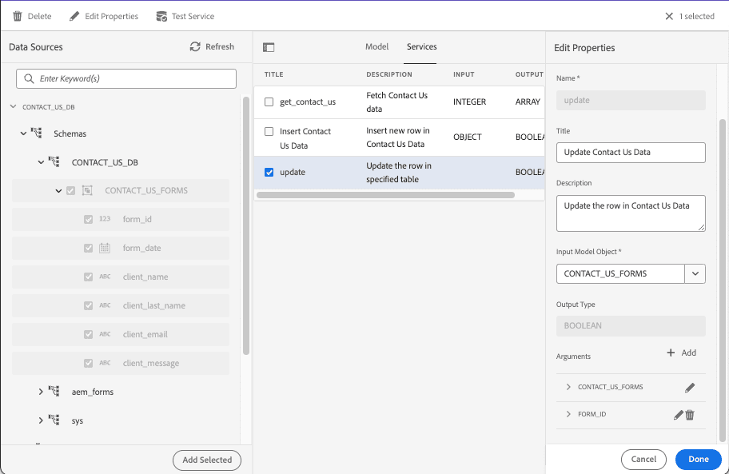Viewport: 729px width, 474px height.
Task: Click the Schemas tree icon
Action: pyautogui.click(x=36, y=133)
